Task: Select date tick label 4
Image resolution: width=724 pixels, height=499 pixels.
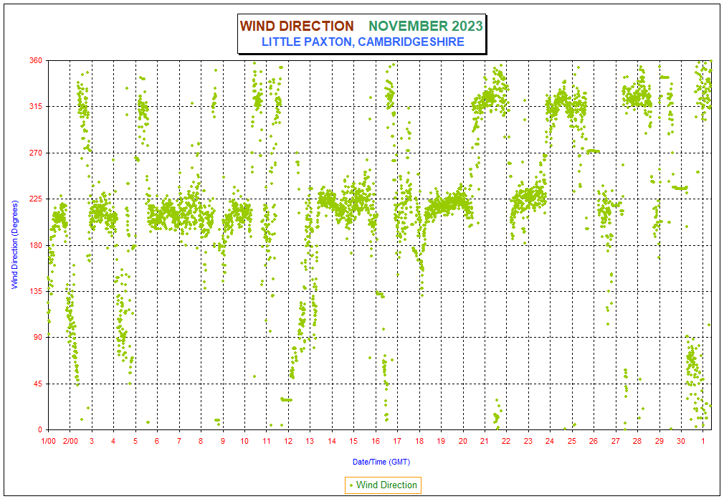Action: click(113, 441)
